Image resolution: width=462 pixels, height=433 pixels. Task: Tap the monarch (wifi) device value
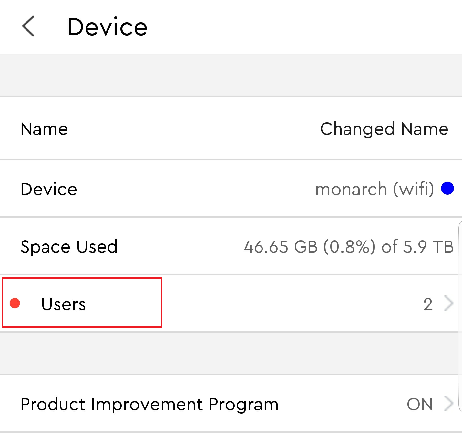(375, 189)
